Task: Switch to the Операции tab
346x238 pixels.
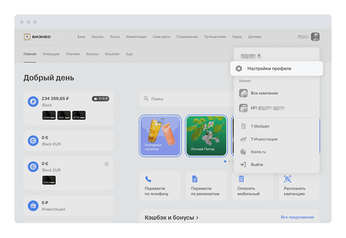Action: (x=51, y=54)
